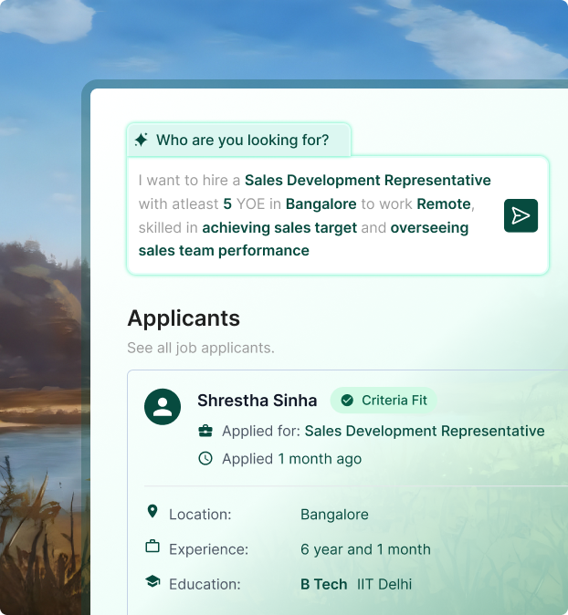Click the Criteria Fit badge
568x615 pixels.
click(384, 401)
